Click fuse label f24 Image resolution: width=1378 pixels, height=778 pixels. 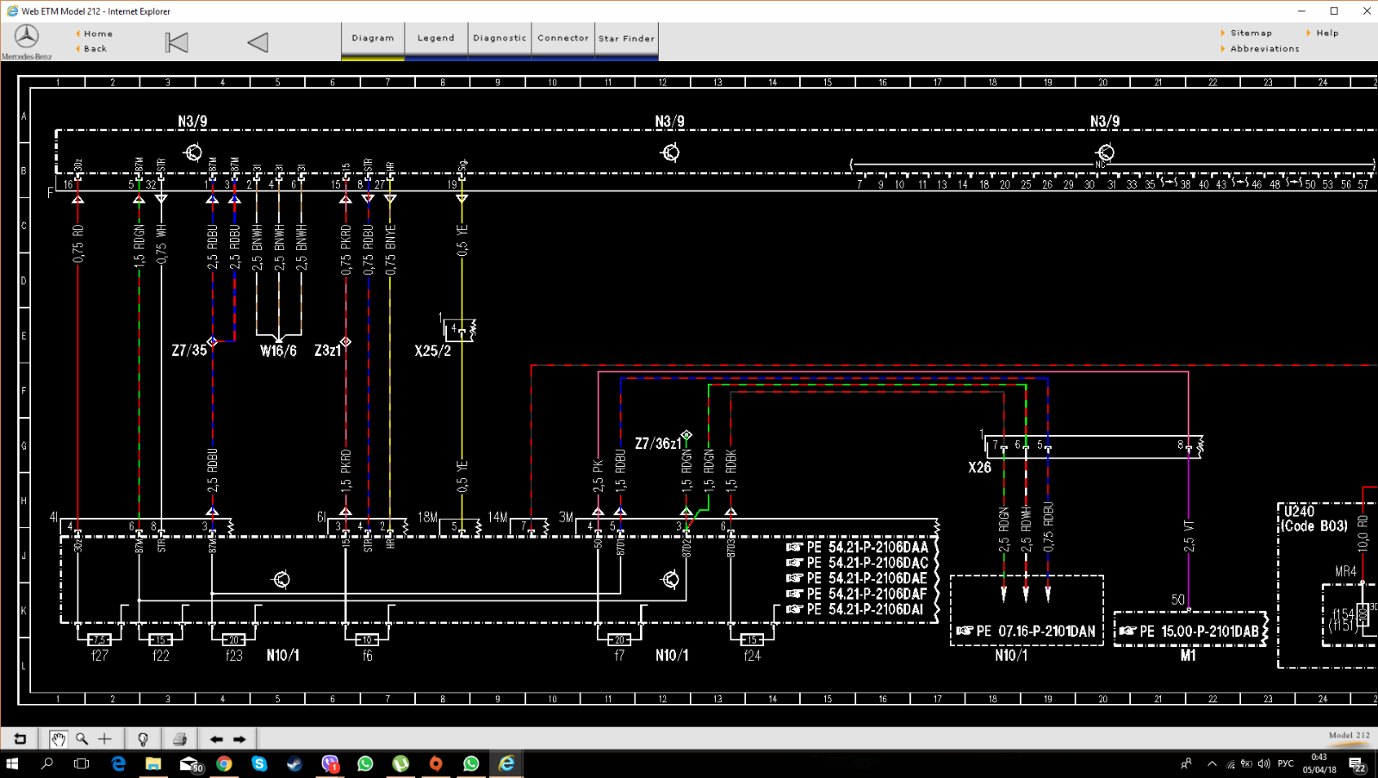coord(752,656)
